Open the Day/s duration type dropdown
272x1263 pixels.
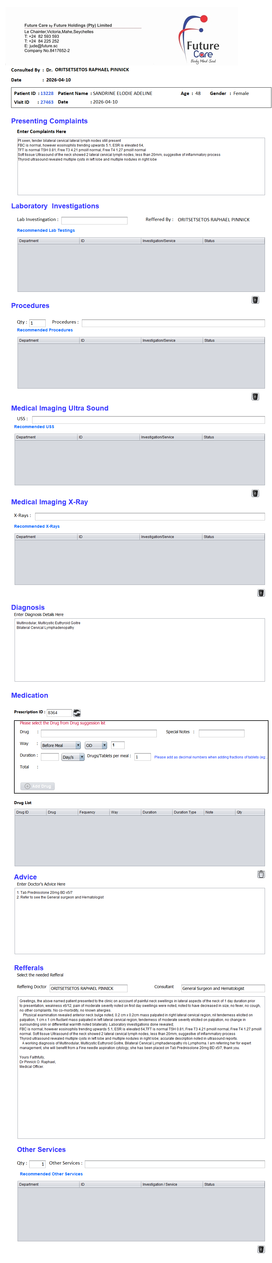pyautogui.click(x=73, y=757)
